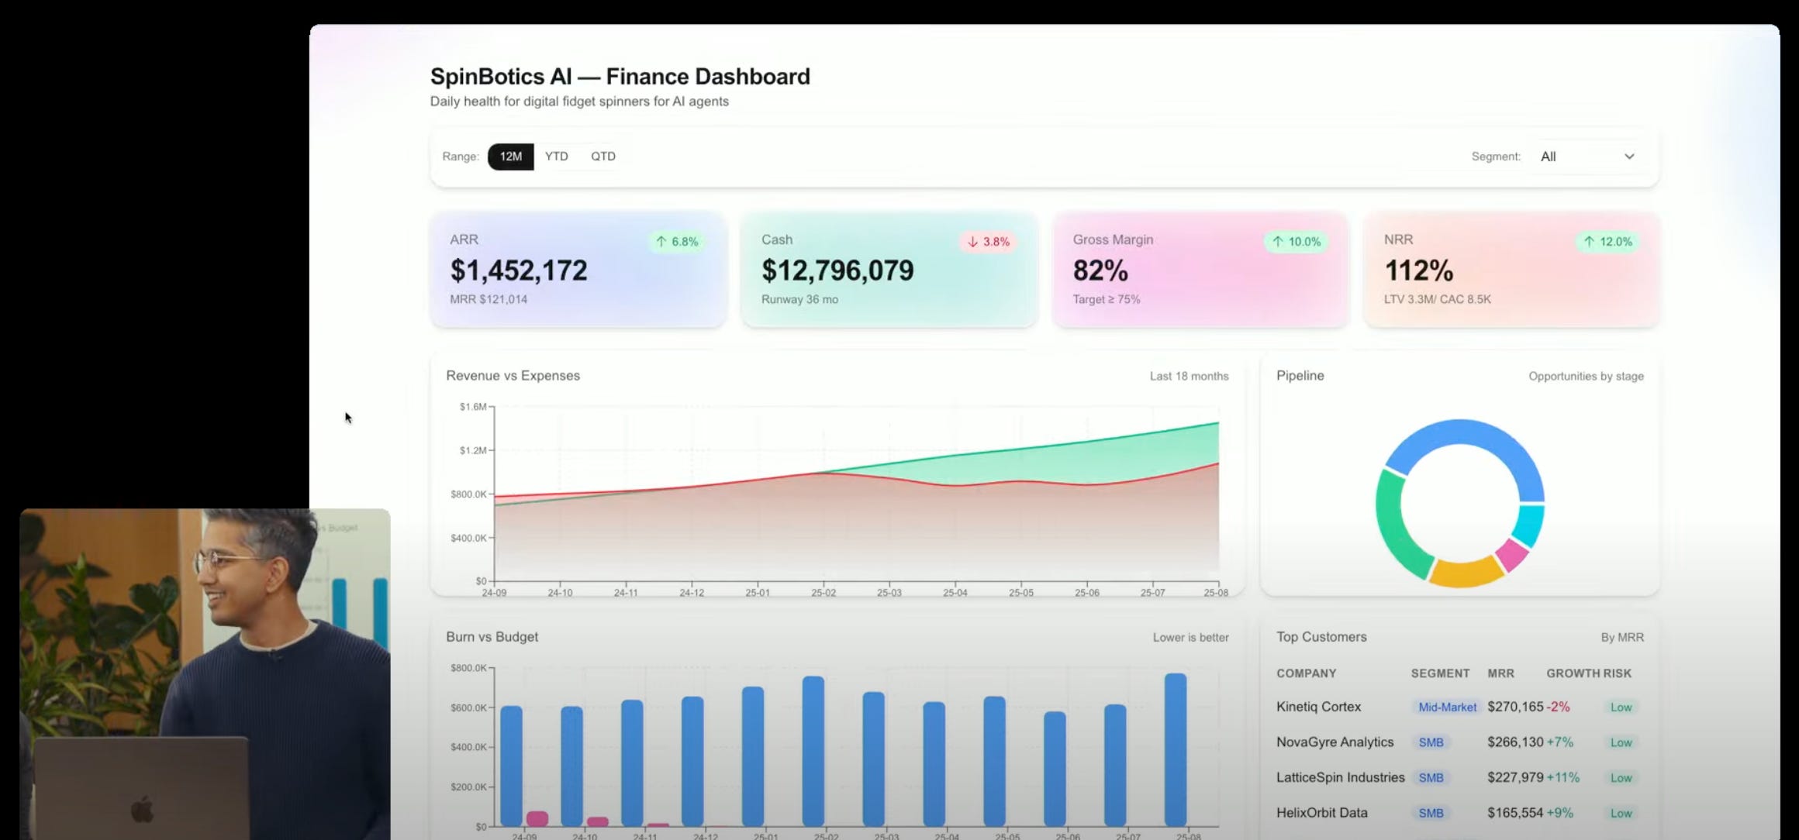Click the Gross Margin 10.0% up badge
This screenshot has height=840, width=1799.
[x=1296, y=242]
